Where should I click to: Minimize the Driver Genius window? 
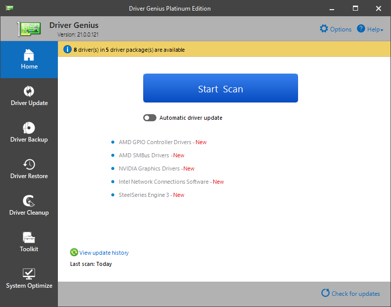[332, 9]
